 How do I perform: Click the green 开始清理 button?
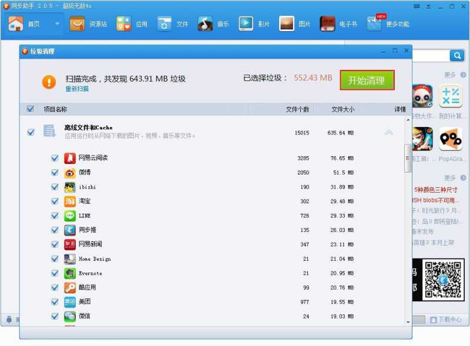367,80
